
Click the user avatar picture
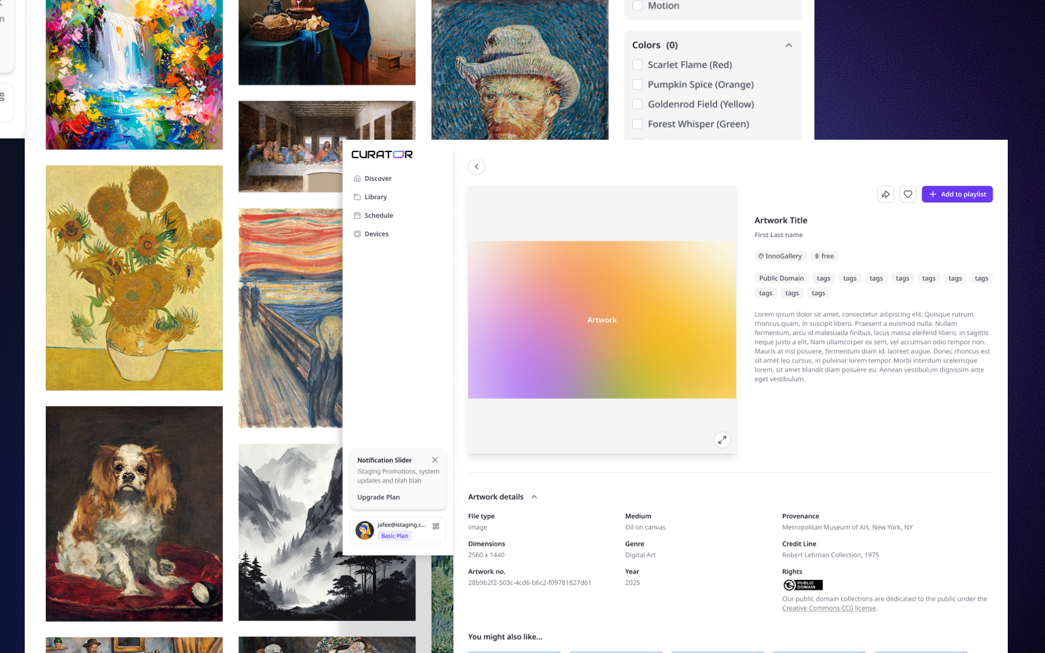364,530
